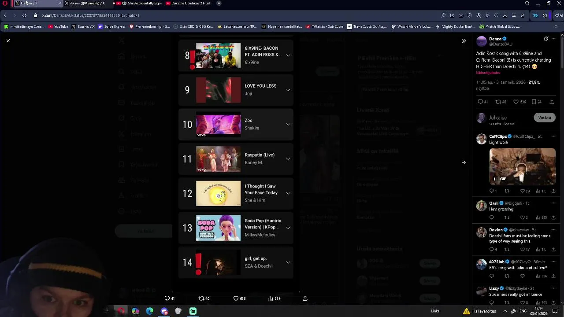Open the Rasputin (Live) video thumbnail
The height and width of the screenshot is (317, 564).
[218, 159]
